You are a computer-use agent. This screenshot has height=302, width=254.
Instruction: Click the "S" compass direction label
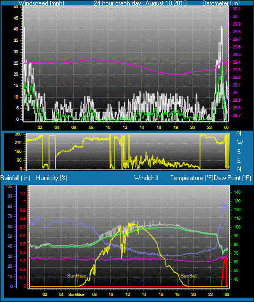click(239, 152)
